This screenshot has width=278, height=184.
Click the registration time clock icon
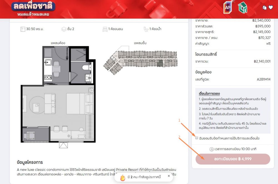click(x=212, y=149)
